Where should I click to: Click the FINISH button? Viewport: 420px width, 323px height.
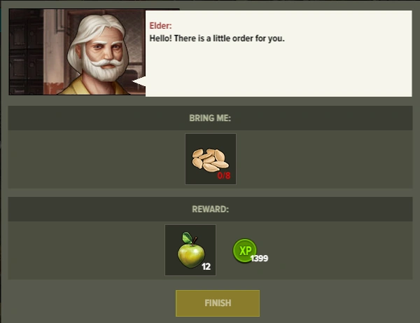click(x=218, y=303)
